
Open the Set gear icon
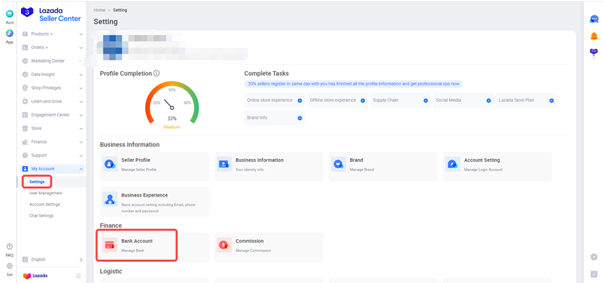pyautogui.click(x=10, y=266)
